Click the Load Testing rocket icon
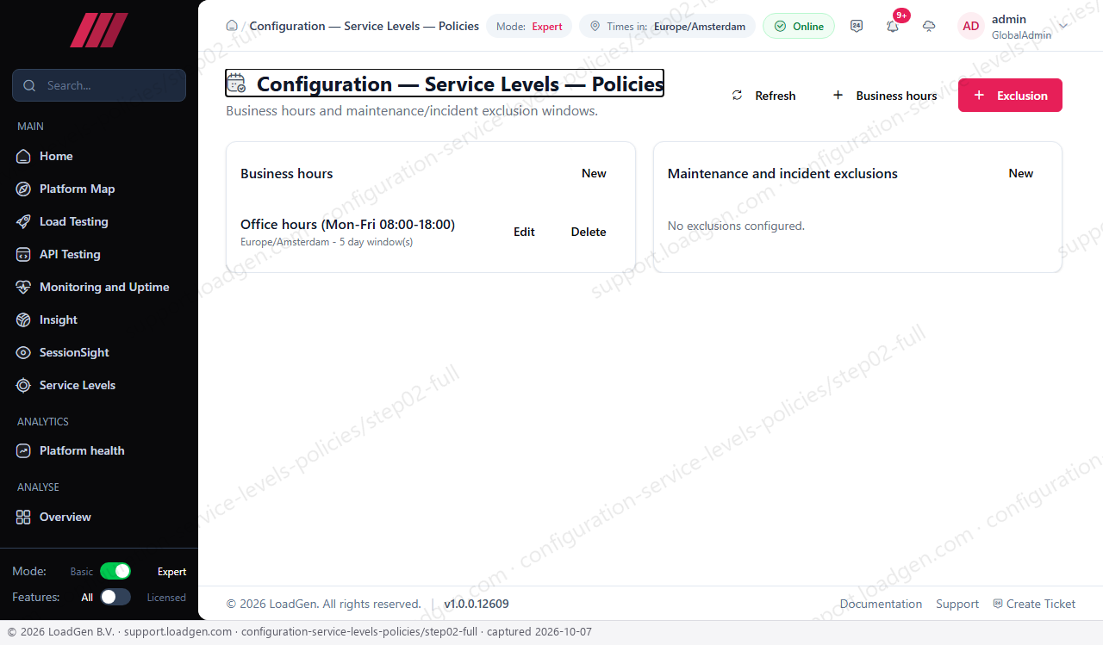Viewport: 1103px width, 645px height. [x=23, y=221]
